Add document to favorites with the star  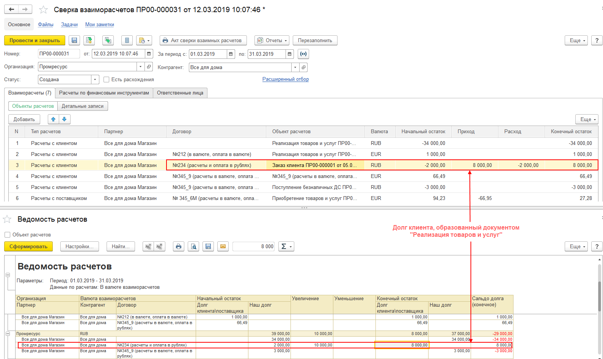point(44,10)
